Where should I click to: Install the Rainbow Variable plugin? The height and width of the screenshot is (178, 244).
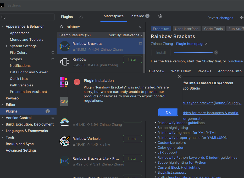[x=132, y=139]
